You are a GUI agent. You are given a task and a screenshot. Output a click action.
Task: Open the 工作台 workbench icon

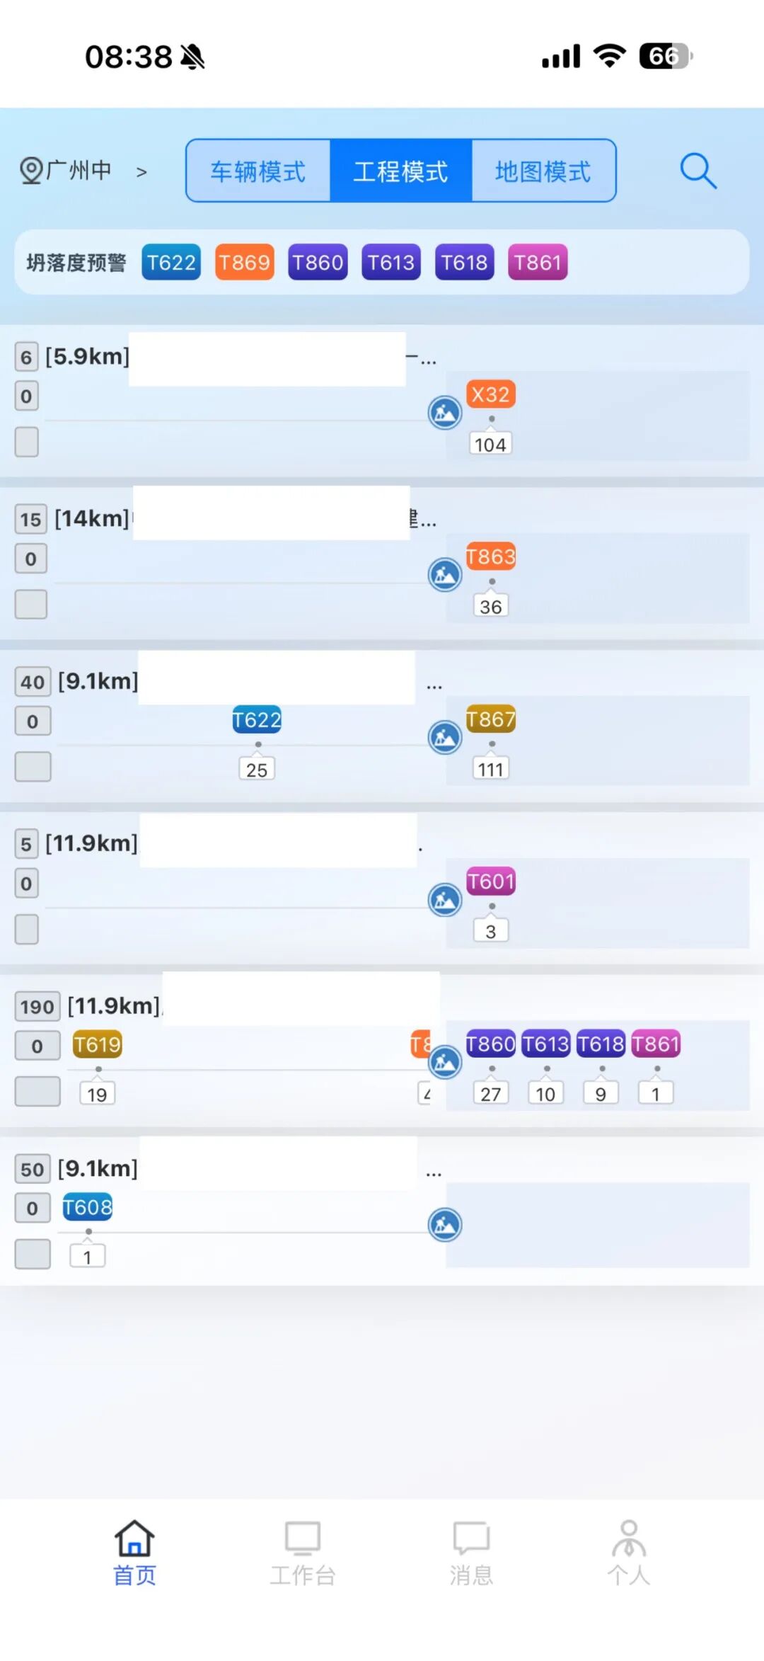302,1538
